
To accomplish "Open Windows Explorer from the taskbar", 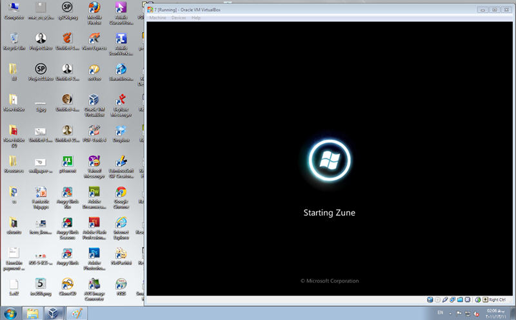I will coord(33,314).
